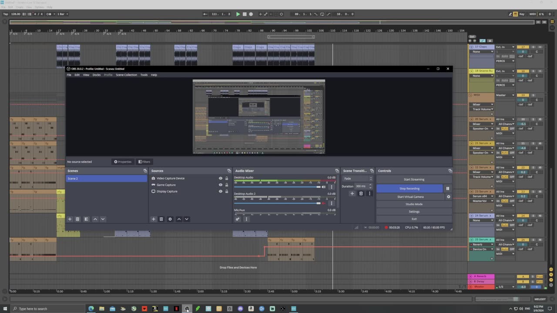Open Track Volume dropdown on MIDI track
Image resolution: width=557 pixels, height=313 pixels.
coord(483,109)
